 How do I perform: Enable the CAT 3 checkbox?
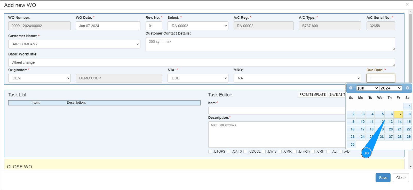[x=228, y=152]
